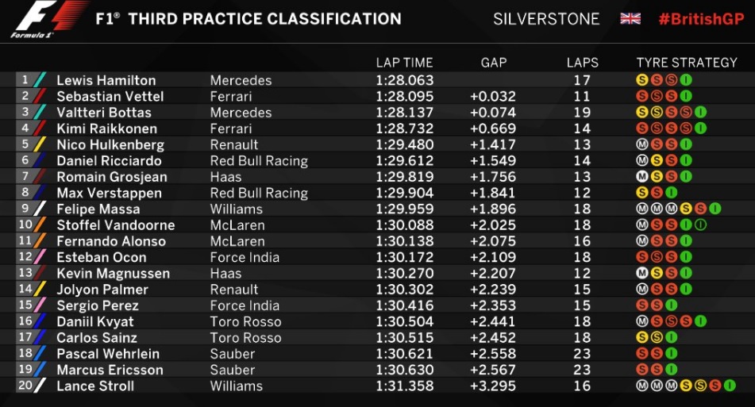Click Verstappen's green intermediate tyre icon
The image size is (755, 407).
coord(671,193)
